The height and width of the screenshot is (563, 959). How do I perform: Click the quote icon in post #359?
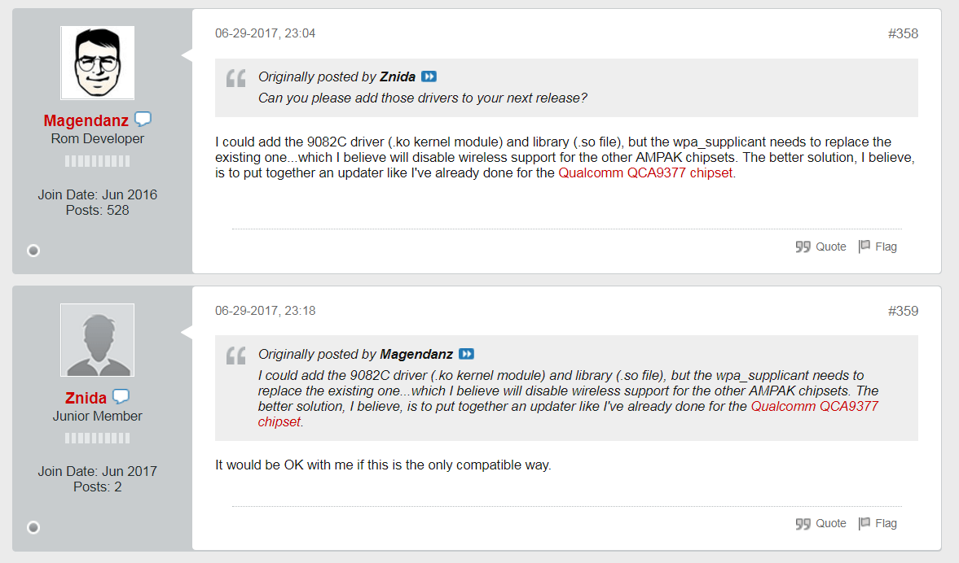[803, 523]
